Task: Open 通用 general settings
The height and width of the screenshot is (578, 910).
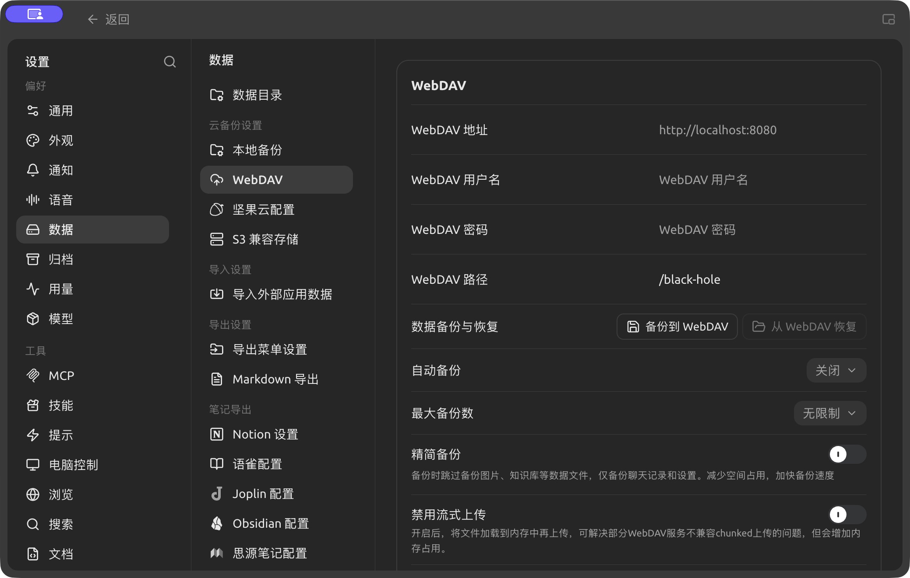Action: [92, 111]
